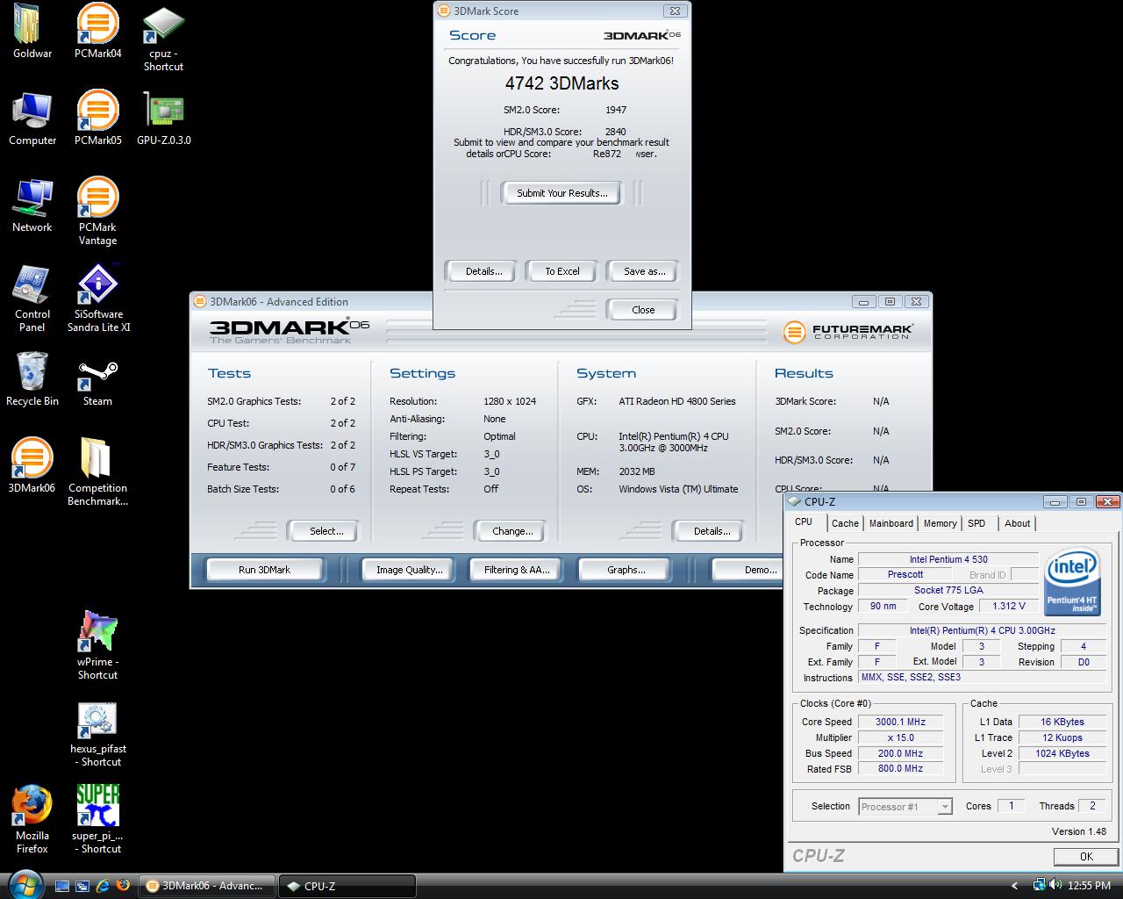Click the taskbar clock 12:55 PM

pyautogui.click(x=1090, y=886)
